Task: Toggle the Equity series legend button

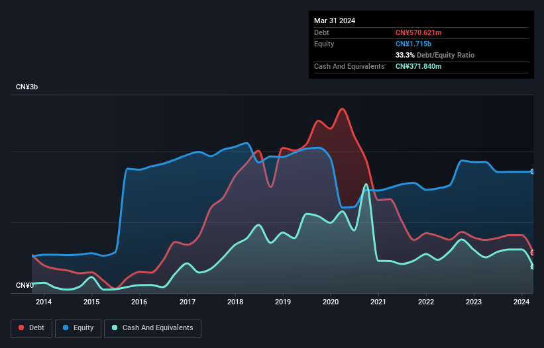Action: 78,328
